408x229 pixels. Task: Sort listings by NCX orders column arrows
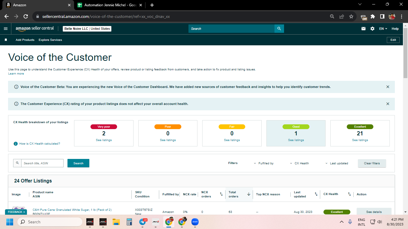221,194
